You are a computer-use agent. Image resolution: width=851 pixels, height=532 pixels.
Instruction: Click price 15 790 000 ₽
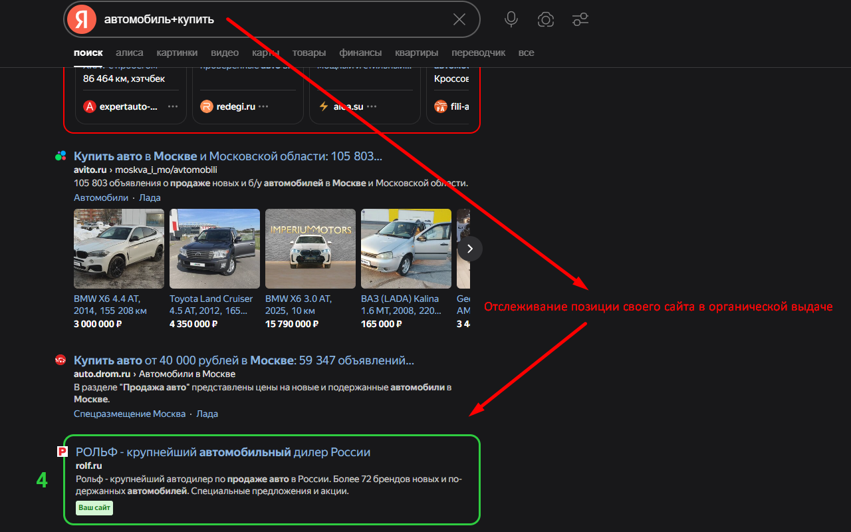pos(292,324)
